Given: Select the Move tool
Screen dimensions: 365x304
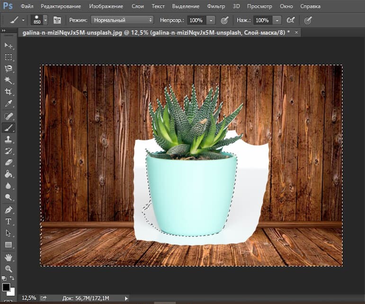Looking at the screenshot, I should 8,45.
